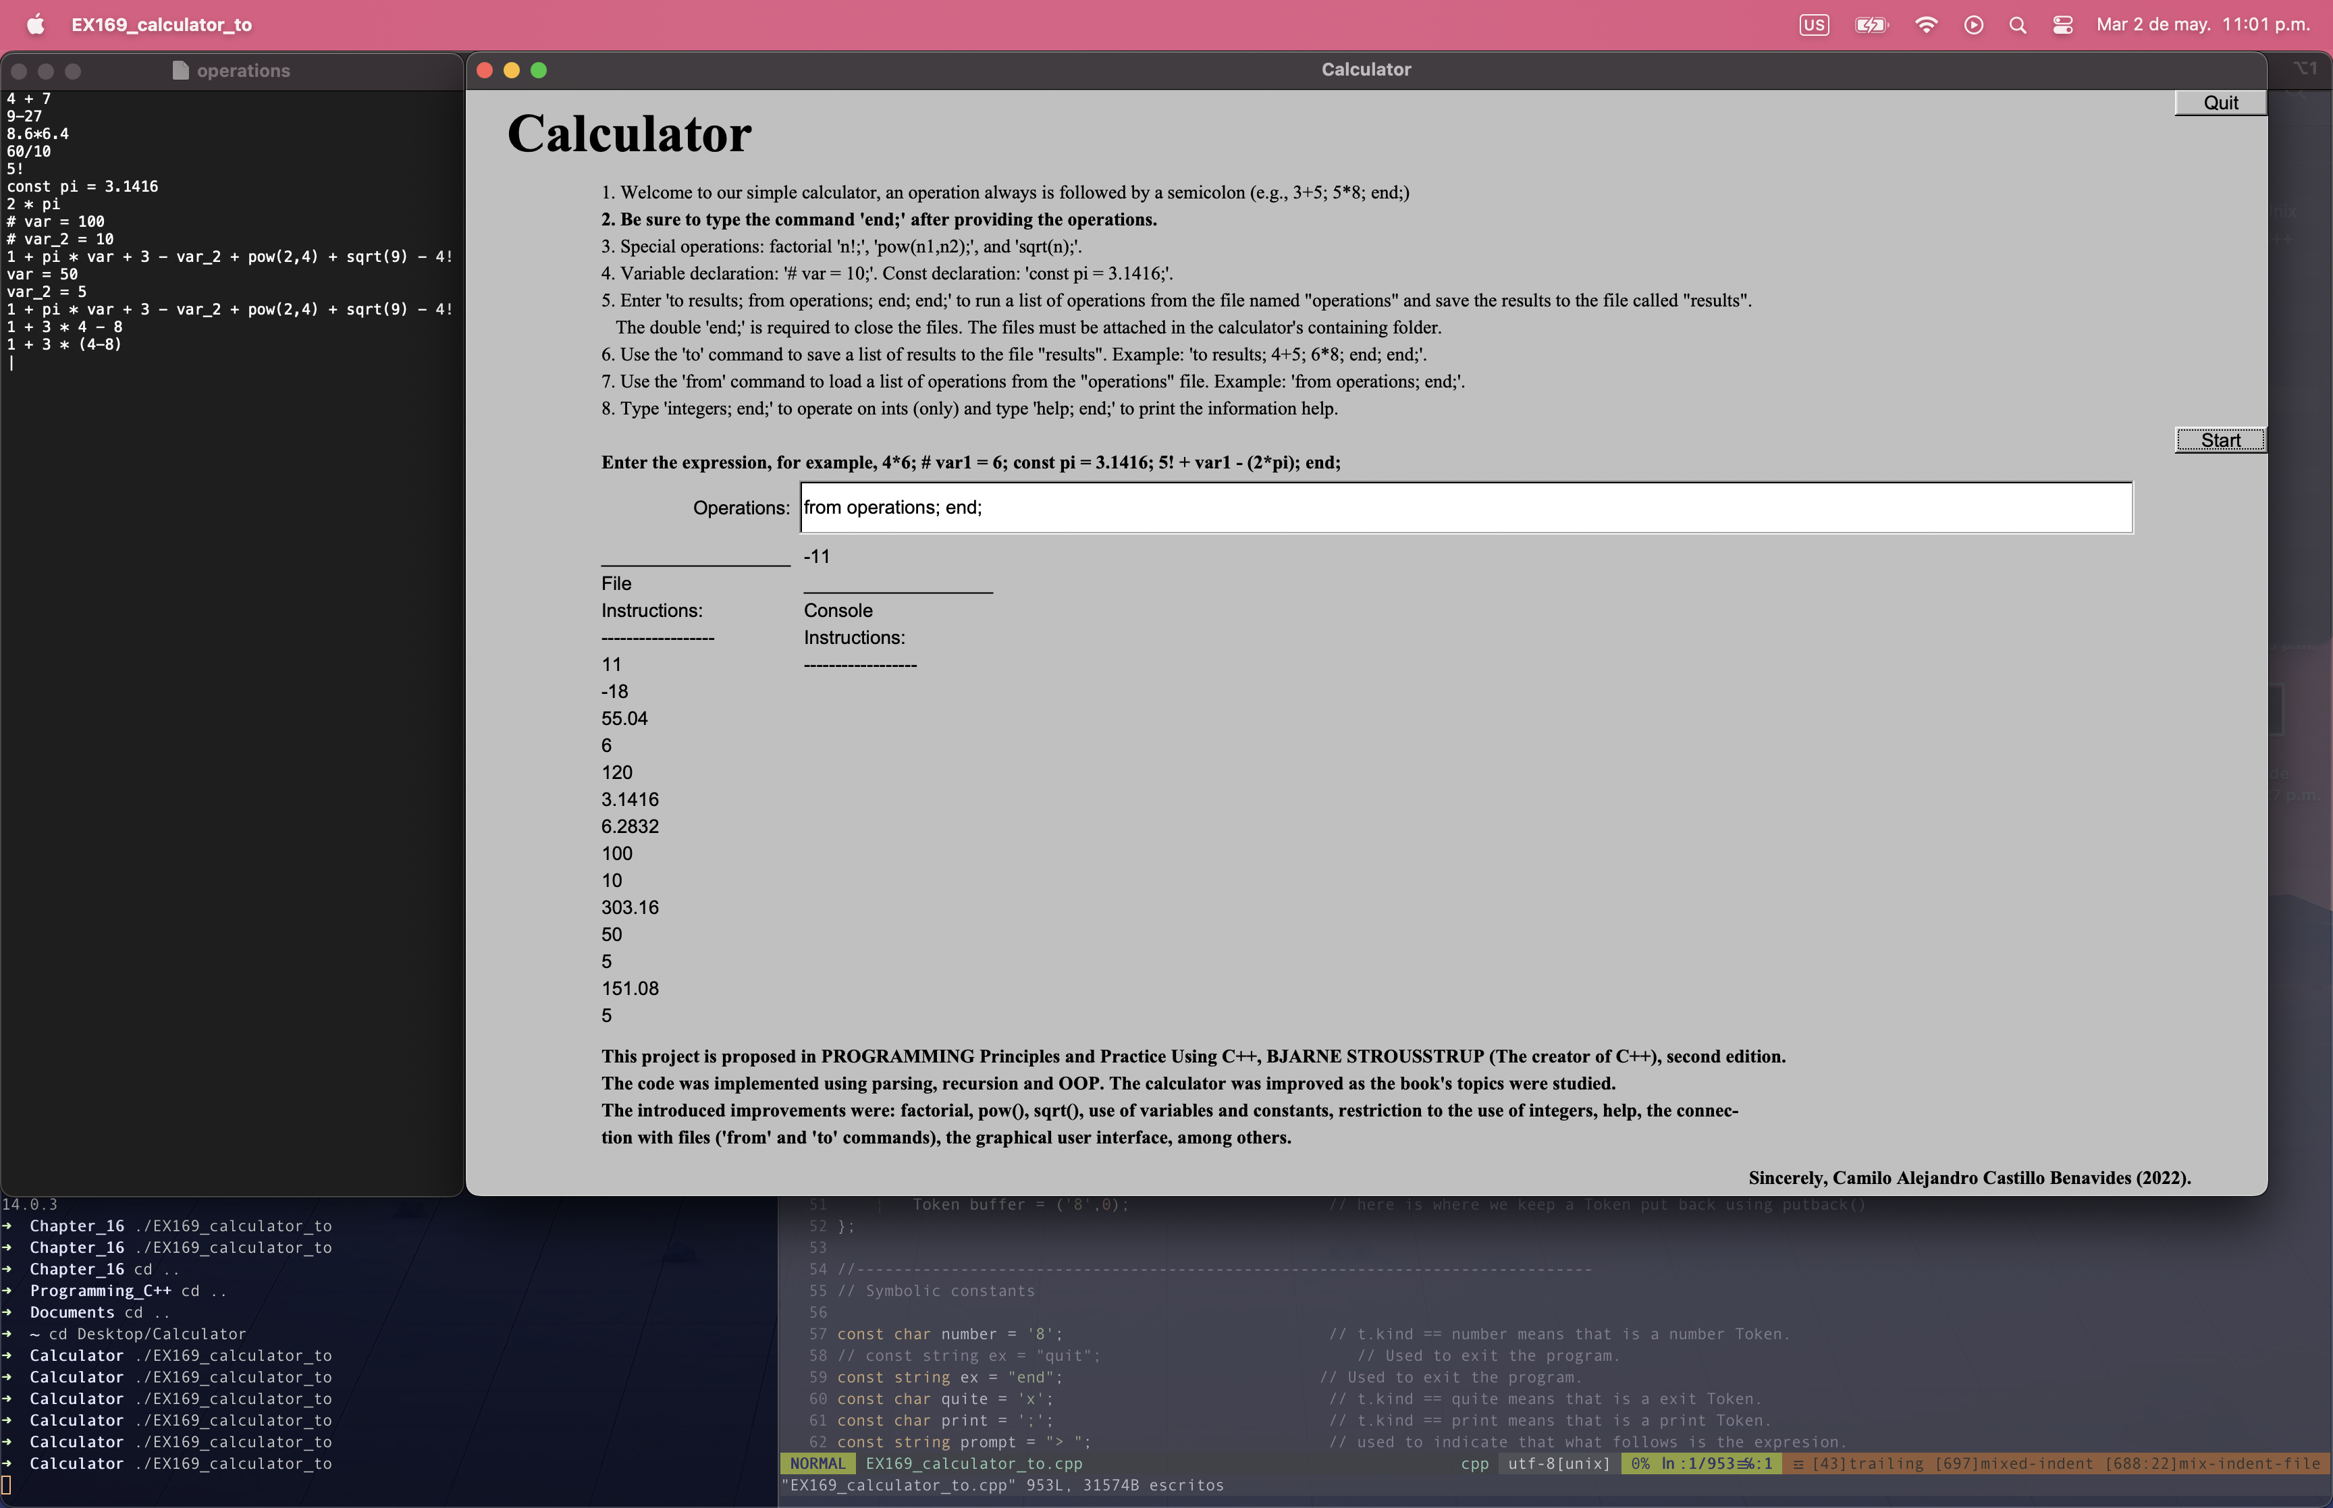
Task: Open Control Center
Action: click(2062, 24)
